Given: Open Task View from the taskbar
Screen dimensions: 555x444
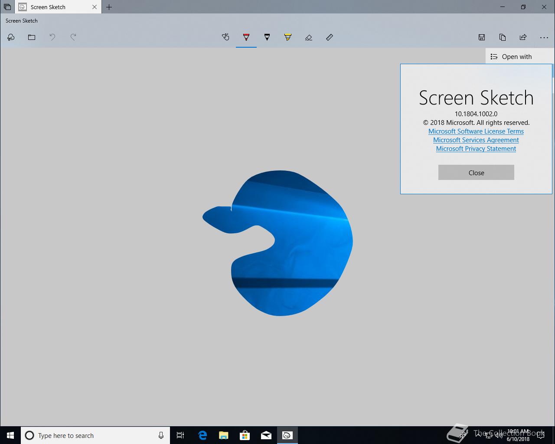Looking at the screenshot, I should pyautogui.click(x=180, y=435).
